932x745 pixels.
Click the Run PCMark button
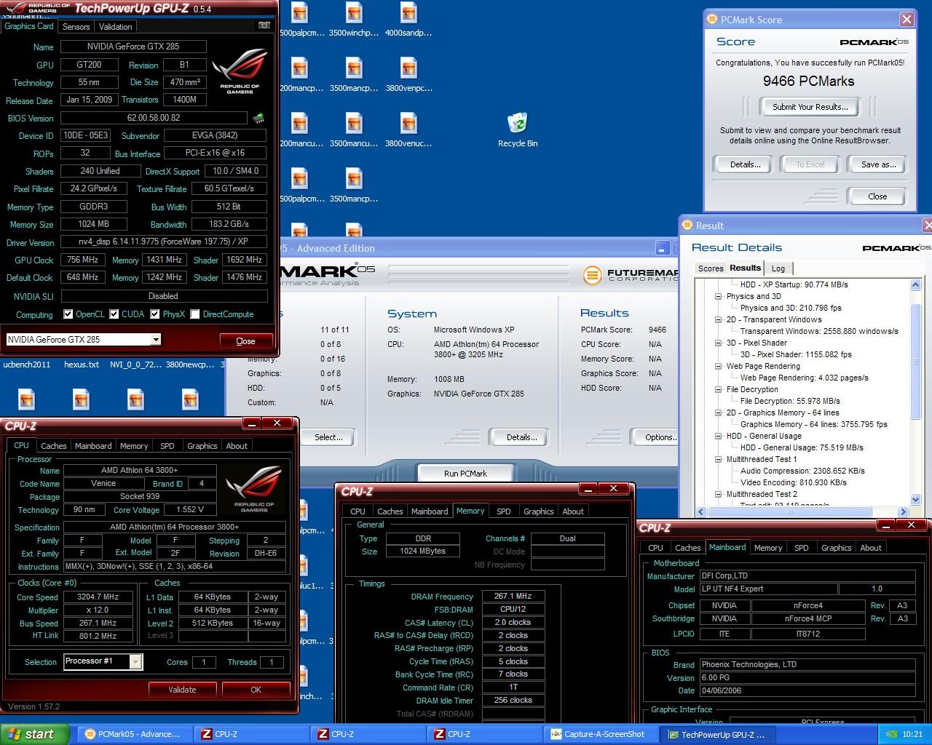465,474
